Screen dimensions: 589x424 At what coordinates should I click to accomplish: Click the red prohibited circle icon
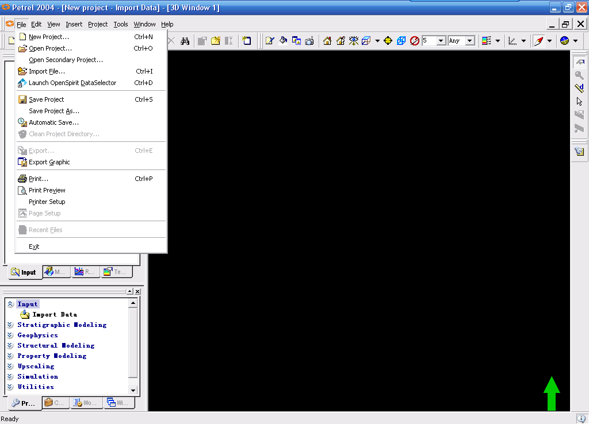coord(414,41)
